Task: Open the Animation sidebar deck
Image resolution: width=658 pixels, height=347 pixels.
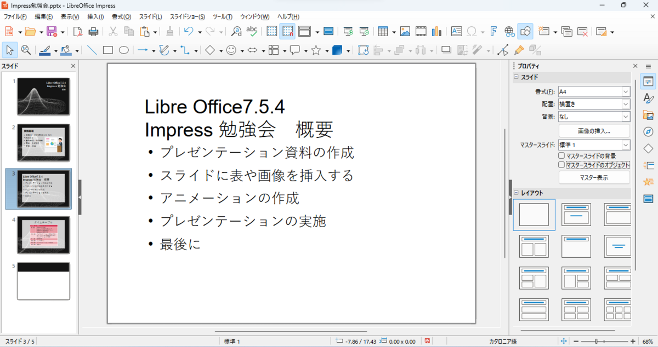Action: [x=648, y=182]
